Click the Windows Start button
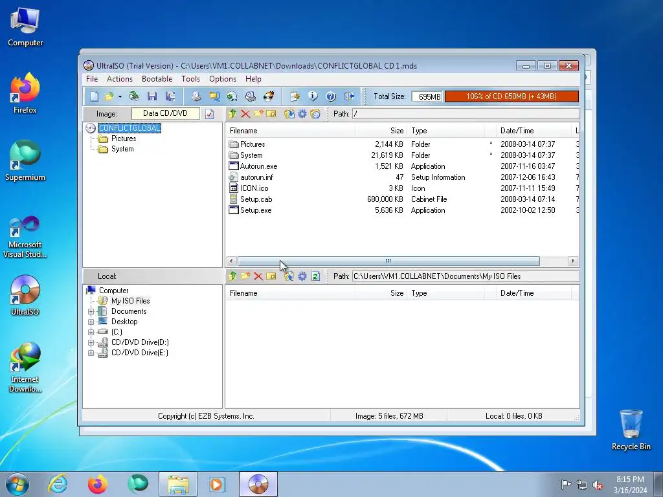This screenshot has width=663, height=497. pos(17,484)
